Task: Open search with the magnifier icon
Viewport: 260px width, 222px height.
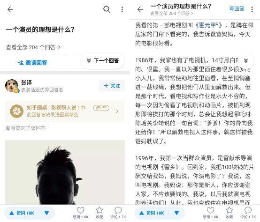Action: coord(107,9)
